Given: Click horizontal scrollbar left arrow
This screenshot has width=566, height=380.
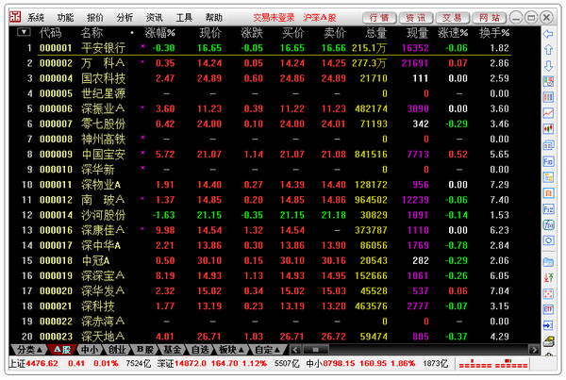Looking at the screenshot, I should pos(295,349).
